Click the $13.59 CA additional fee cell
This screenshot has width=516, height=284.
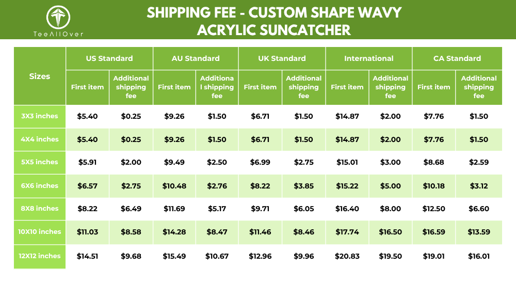pos(479,232)
